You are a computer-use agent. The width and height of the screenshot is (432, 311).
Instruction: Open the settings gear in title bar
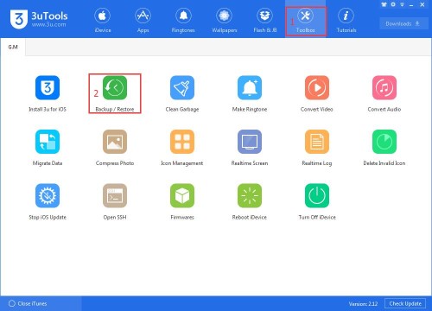(x=393, y=4)
